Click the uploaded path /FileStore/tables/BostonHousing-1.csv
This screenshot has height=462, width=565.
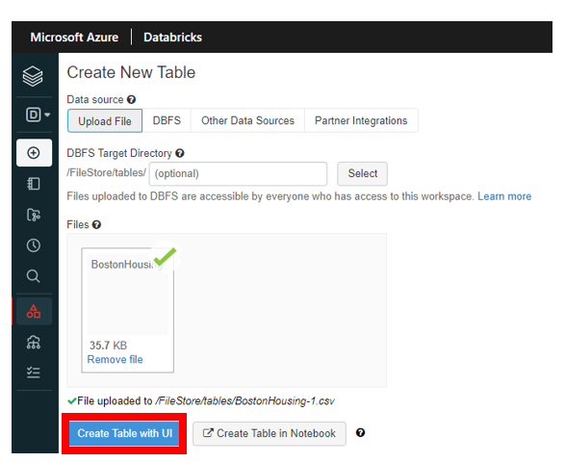(x=245, y=400)
